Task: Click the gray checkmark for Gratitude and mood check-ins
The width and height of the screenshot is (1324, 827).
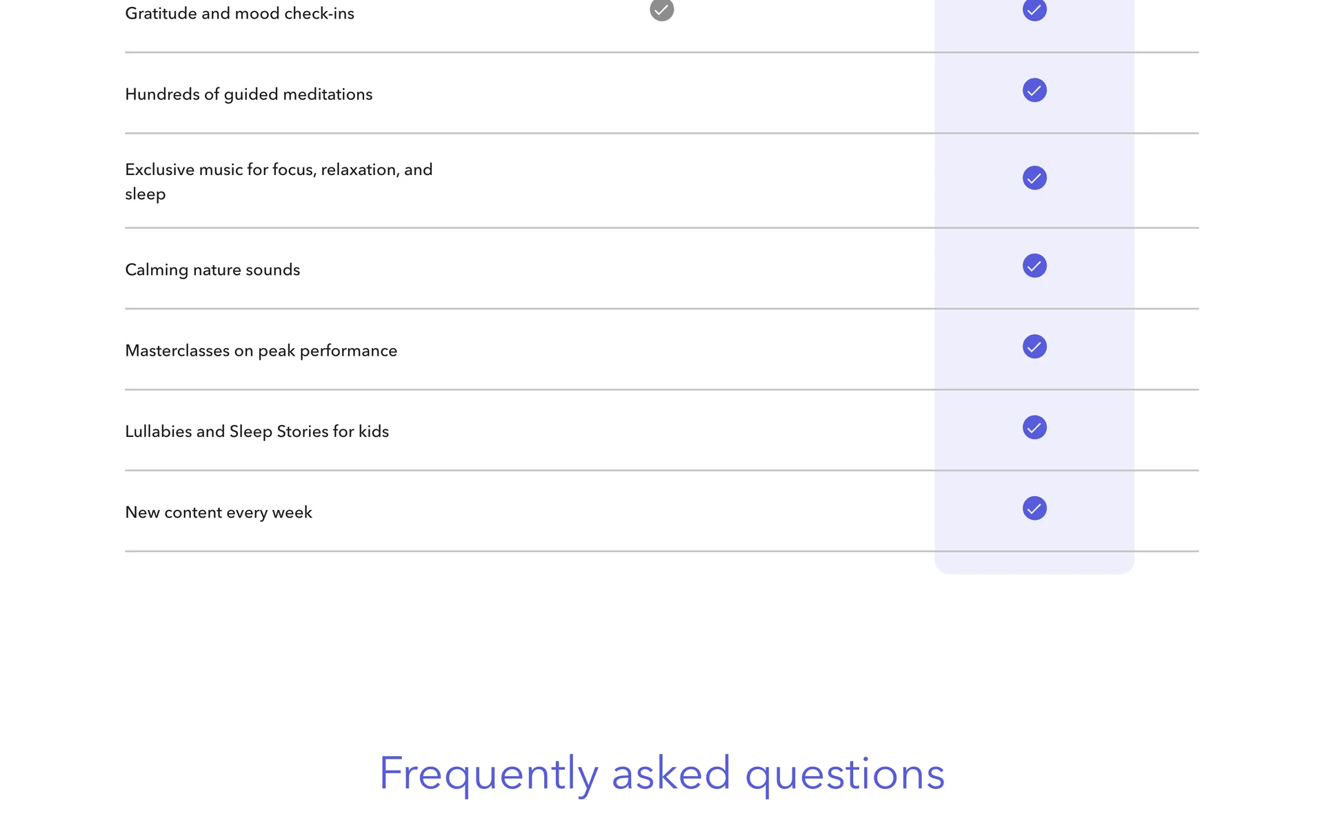Action: [x=661, y=10]
